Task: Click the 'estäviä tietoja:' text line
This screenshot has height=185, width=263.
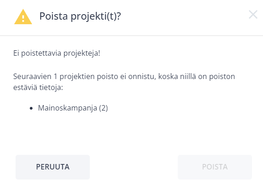Action: [38, 88]
